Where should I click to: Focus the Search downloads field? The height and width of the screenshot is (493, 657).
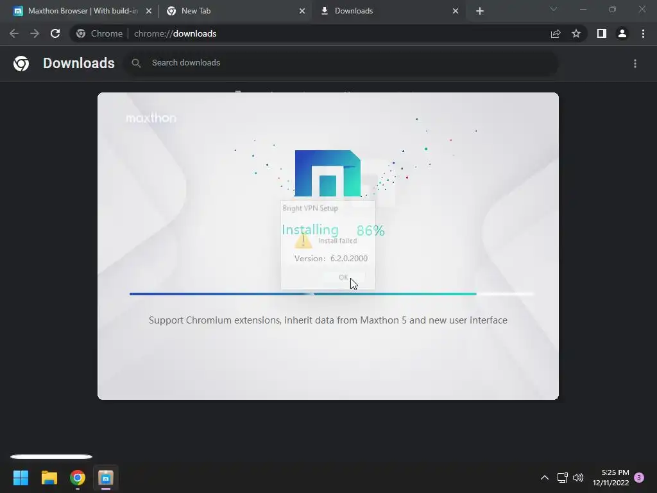pyautogui.click(x=341, y=63)
